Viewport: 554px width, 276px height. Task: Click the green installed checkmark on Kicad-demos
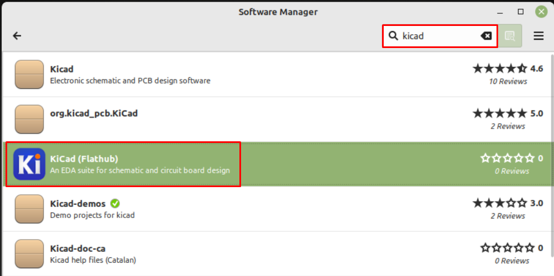click(x=115, y=204)
